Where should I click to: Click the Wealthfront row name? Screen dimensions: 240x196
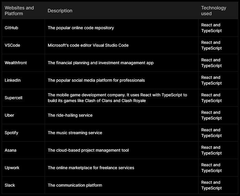pyautogui.click(x=16, y=63)
